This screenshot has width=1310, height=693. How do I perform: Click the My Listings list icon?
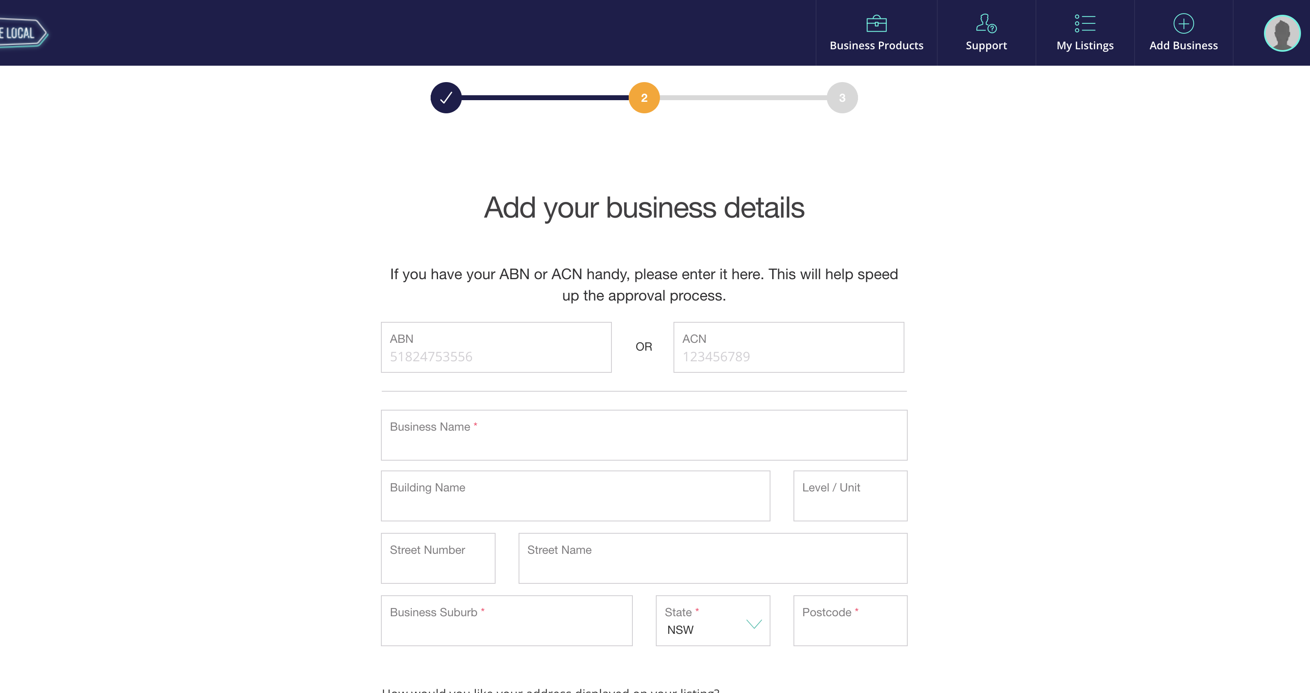click(x=1085, y=23)
